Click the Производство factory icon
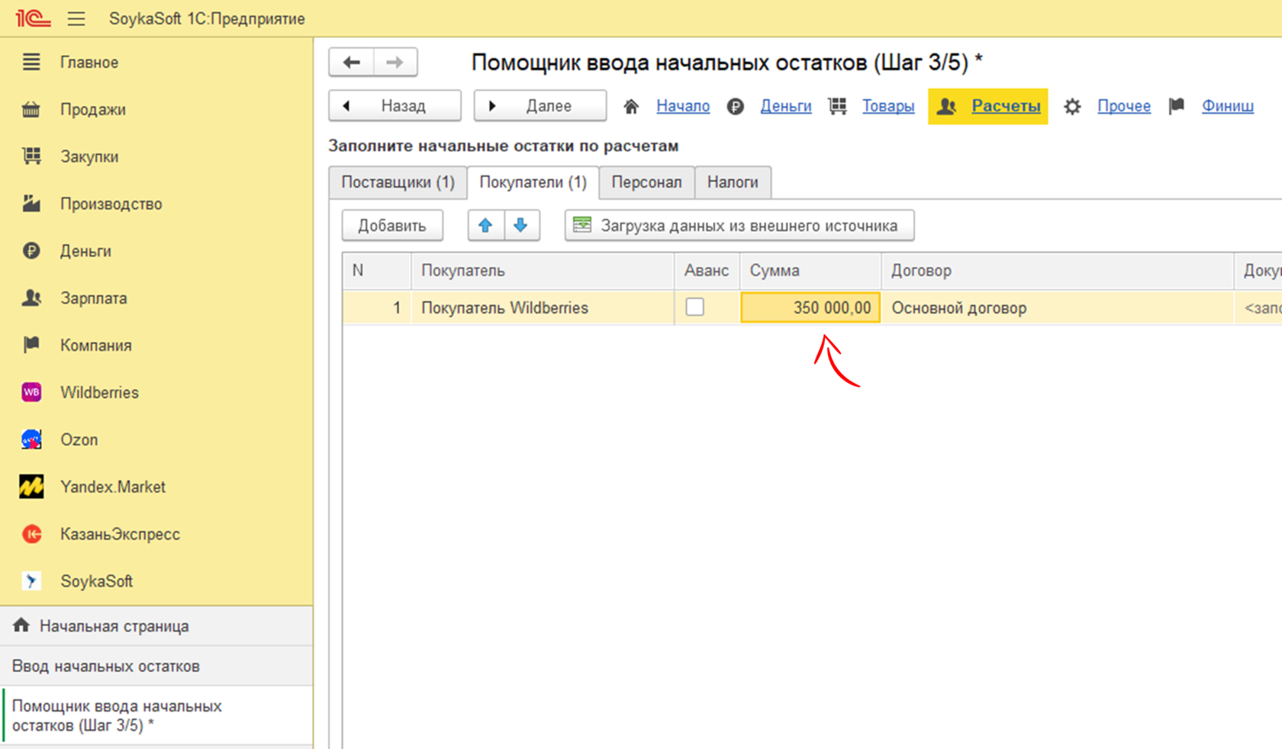The image size is (1282, 749). pyautogui.click(x=31, y=204)
